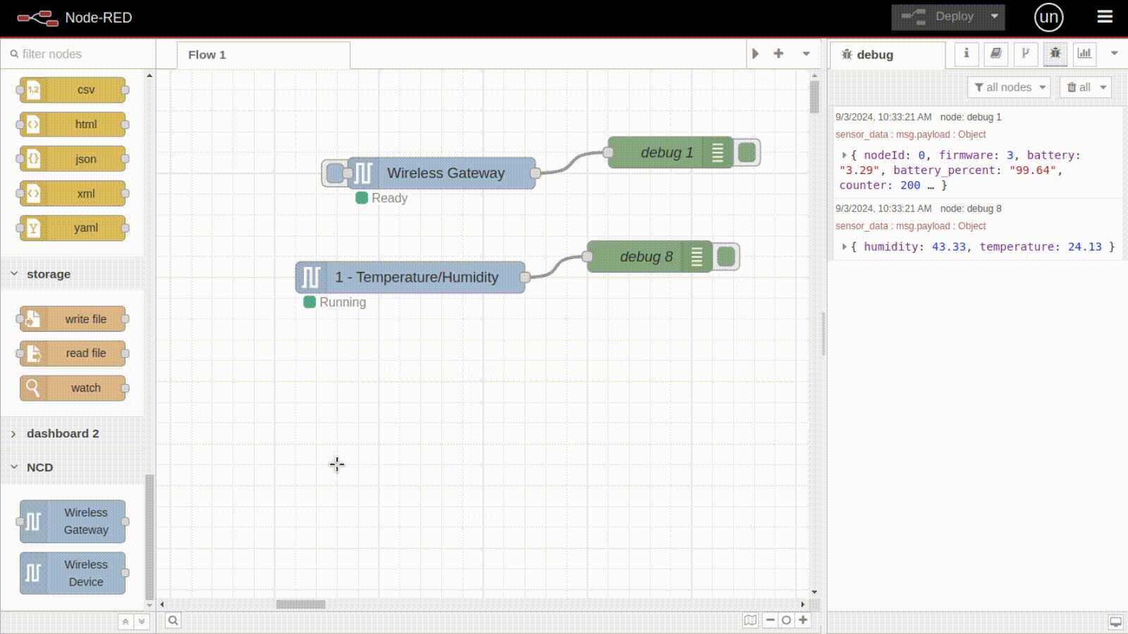The image size is (1128, 634).
Task: Click the Deploy button
Action: pos(939,17)
